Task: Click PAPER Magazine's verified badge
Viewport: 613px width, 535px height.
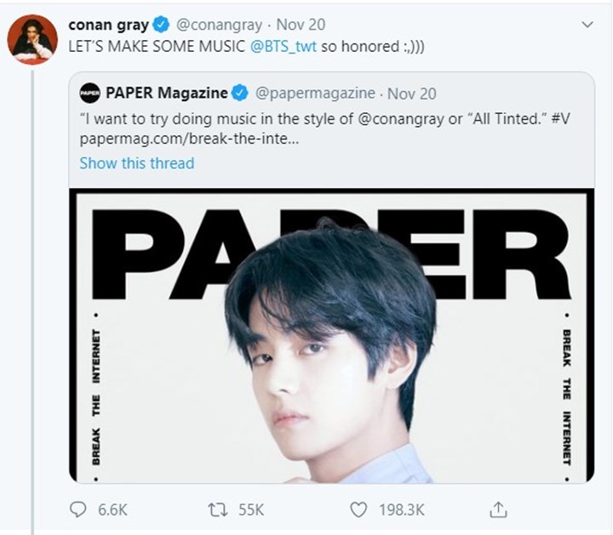Action: [241, 93]
